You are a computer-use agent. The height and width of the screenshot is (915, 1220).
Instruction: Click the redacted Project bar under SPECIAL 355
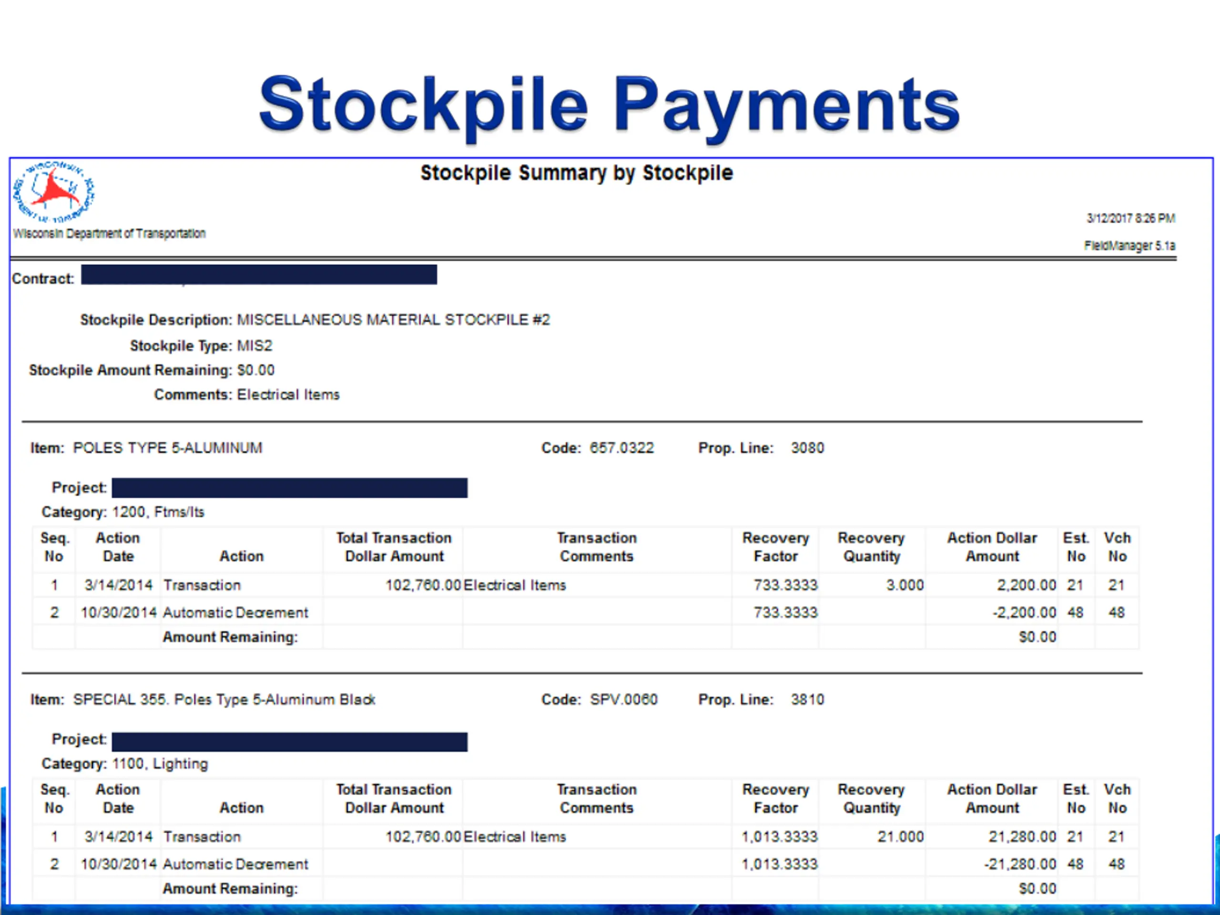290,742
